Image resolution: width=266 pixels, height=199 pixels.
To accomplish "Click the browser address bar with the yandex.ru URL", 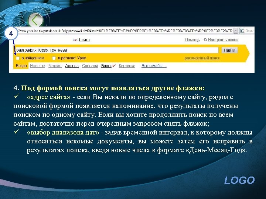I will [126, 31].
